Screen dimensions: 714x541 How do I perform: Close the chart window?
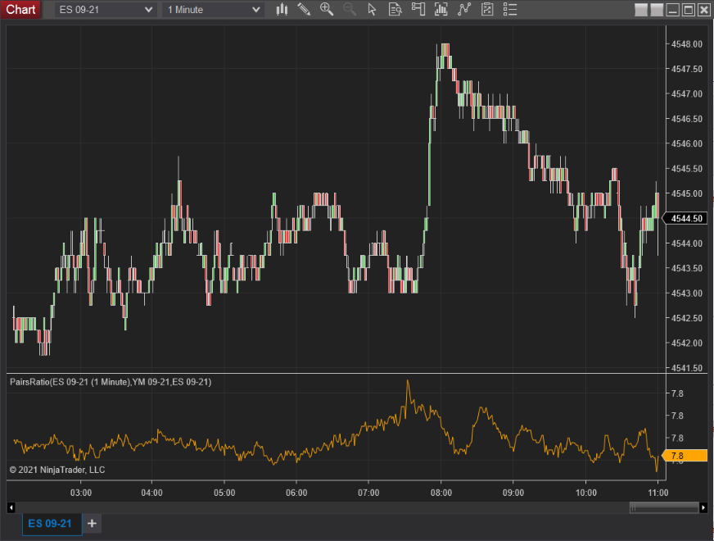click(x=704, y=10)
